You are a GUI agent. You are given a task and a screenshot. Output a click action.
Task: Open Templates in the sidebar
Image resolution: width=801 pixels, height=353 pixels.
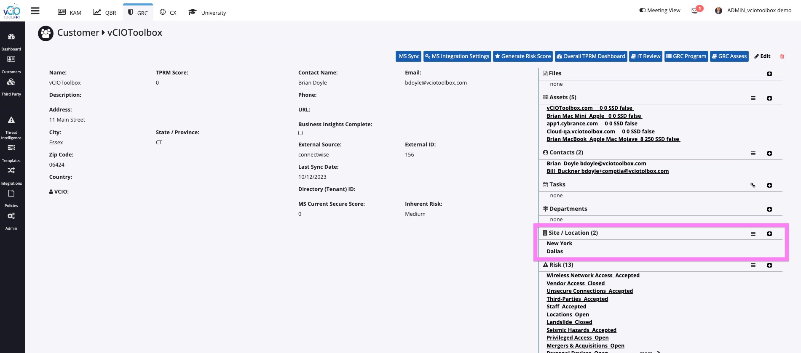point(11,154)
